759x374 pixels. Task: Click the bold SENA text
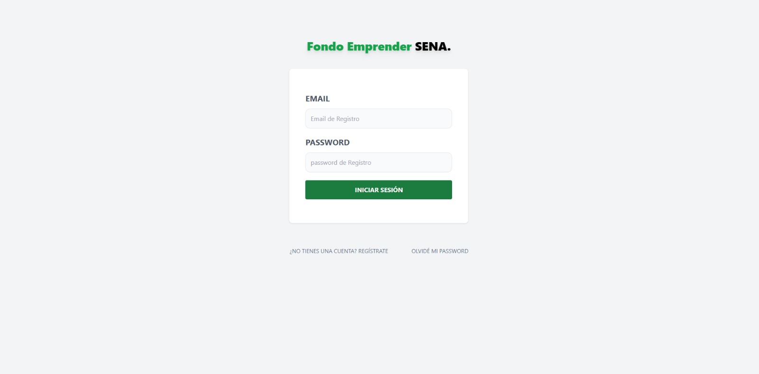tap(432, 47)
